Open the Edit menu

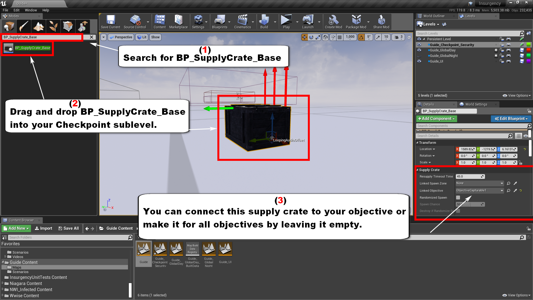coord(17,10)
